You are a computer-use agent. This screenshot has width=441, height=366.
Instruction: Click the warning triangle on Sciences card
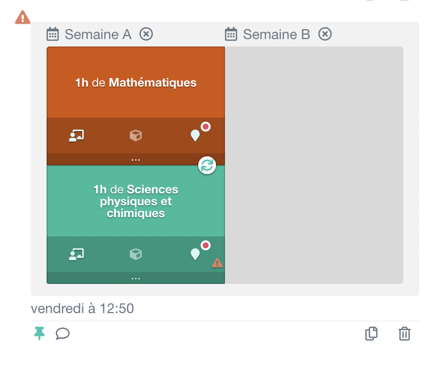click(217, 263)
